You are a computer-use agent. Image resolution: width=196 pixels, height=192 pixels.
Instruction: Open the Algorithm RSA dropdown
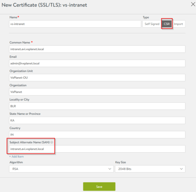pyautogui.click(x=61, y=169)
